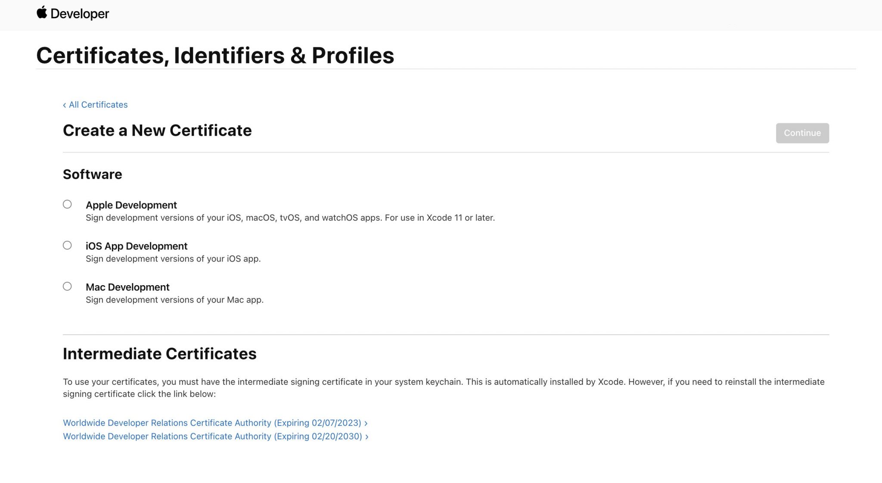Screen dimensions: 882x483
Task: Select the Mac Development radio button
Action: pyautogui.click(x=67, y=286)
